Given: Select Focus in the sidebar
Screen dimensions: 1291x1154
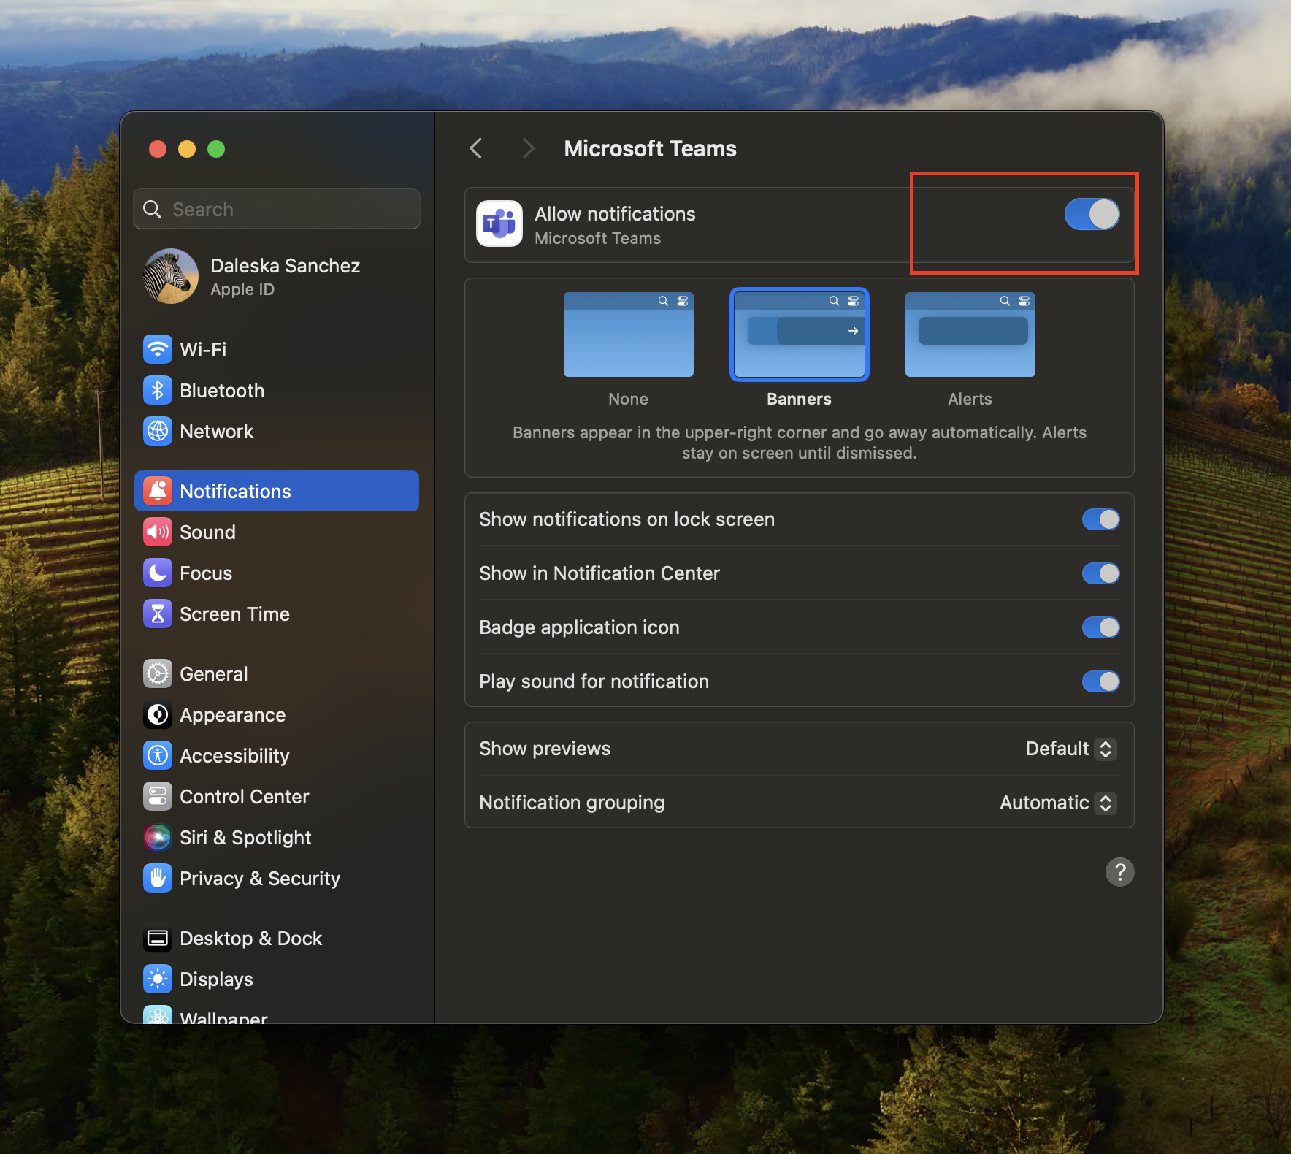Looking at the screenshot, I should point(277,573).
